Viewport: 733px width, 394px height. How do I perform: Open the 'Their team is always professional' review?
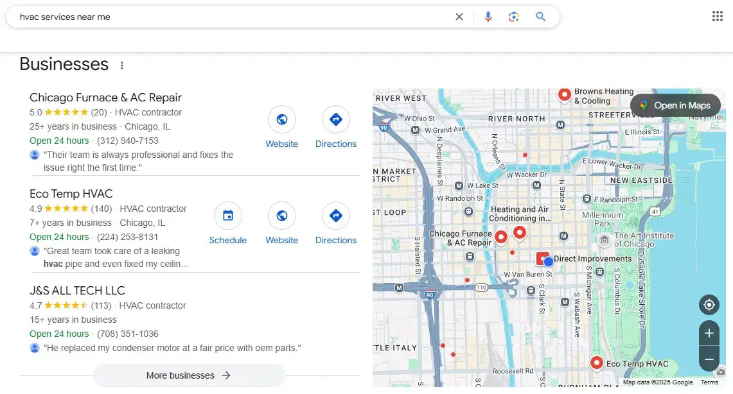pos(138,161)
